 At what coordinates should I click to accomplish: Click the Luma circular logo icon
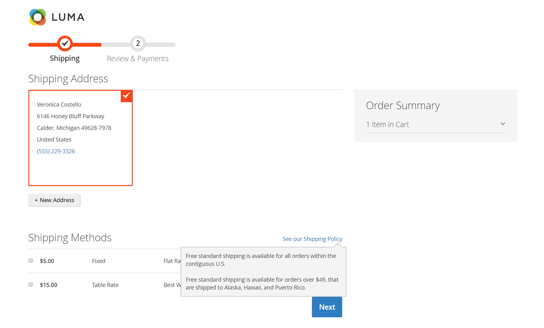pyautogui.click(x=38, y=17)
